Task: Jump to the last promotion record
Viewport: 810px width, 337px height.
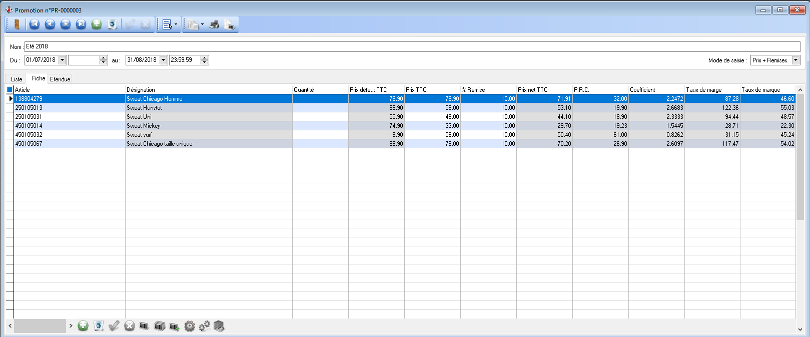Action: point(81,24)
